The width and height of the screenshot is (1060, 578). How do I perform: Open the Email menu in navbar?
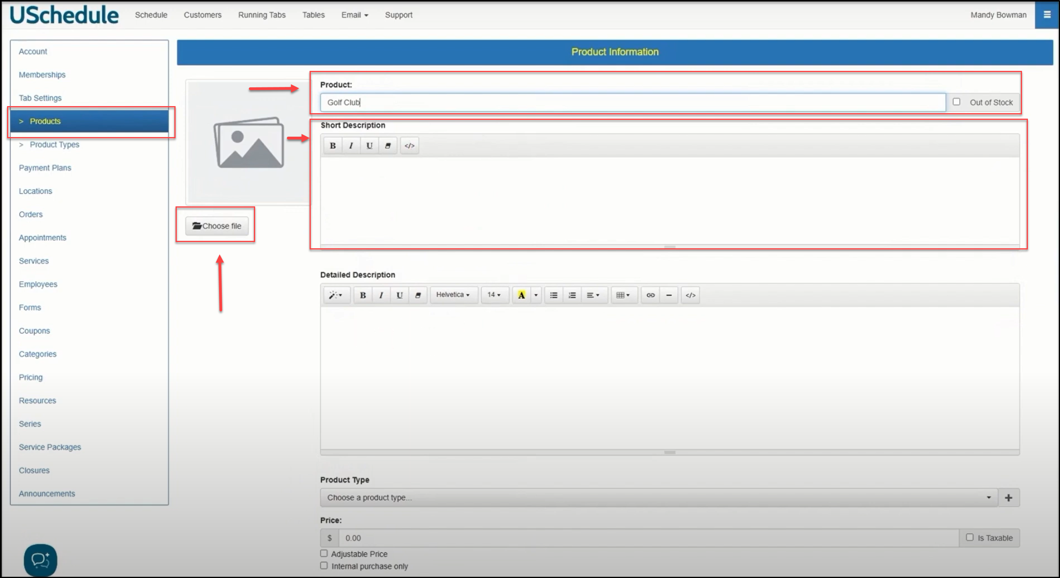click(354, 15)
